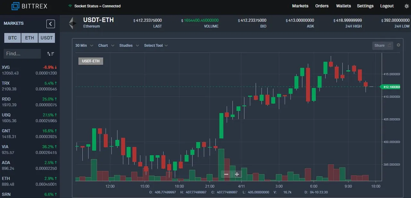Open the Markets menu

click(x=300, y=6)
